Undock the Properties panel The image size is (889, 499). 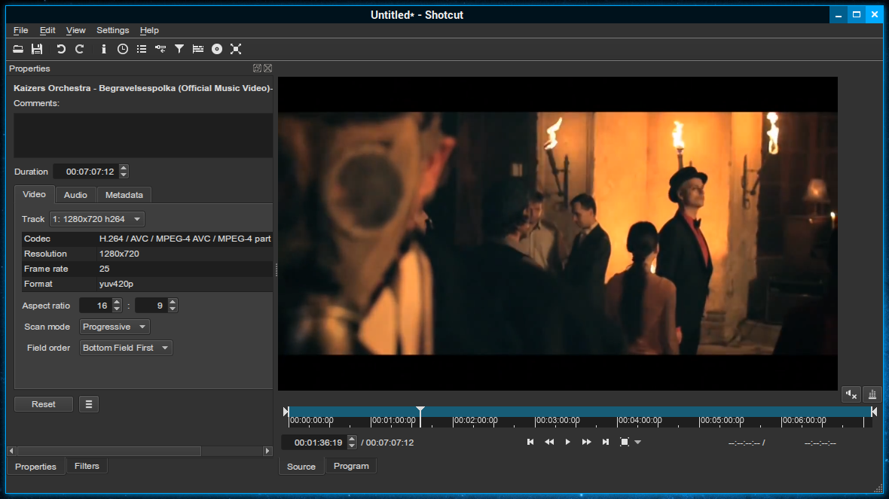point(257,68)
